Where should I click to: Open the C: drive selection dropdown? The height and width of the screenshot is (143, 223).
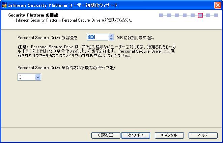[x=38, y=77]
